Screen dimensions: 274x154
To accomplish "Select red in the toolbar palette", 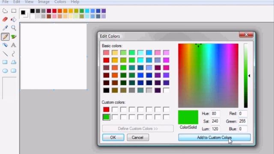I will 54,11.
